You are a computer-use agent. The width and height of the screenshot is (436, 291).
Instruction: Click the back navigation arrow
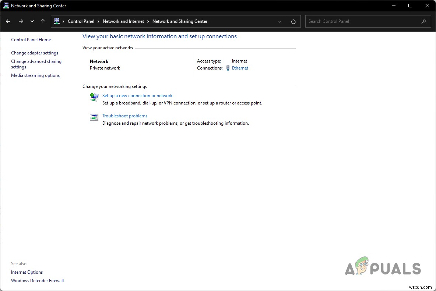click(x=8, y=21)
